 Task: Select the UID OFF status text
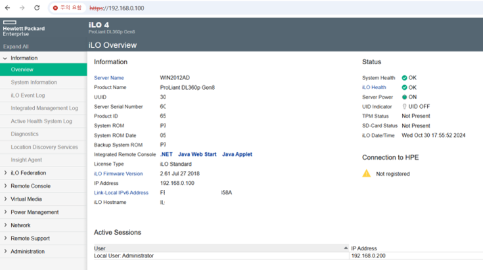[x=419, y=107]
